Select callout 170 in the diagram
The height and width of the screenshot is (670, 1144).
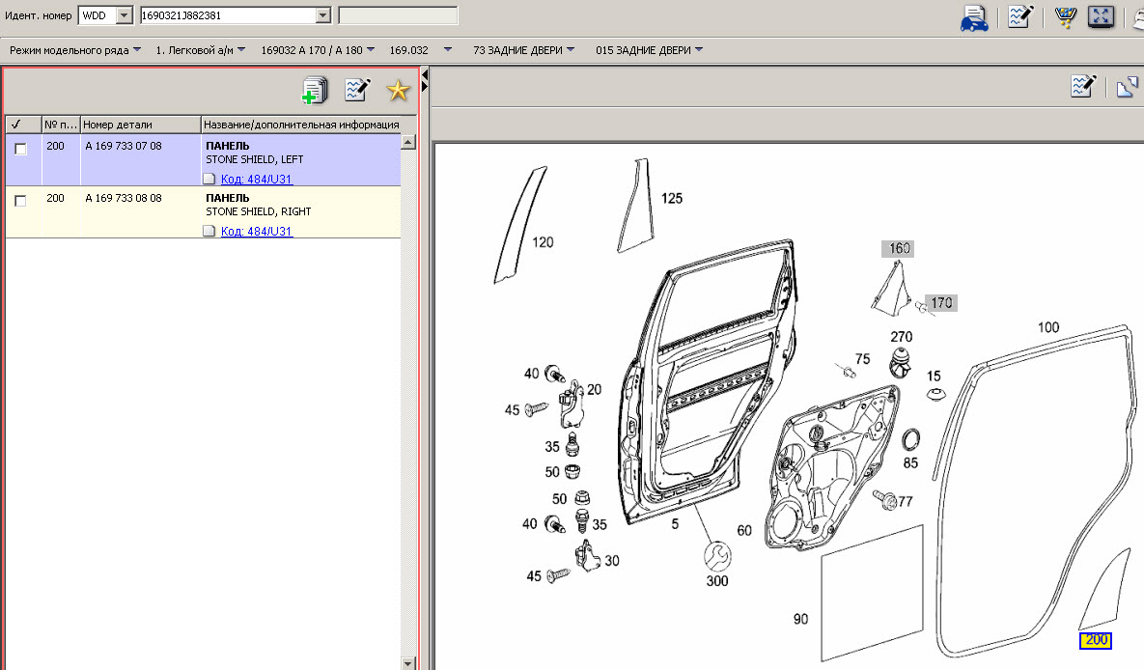point(941,303)
